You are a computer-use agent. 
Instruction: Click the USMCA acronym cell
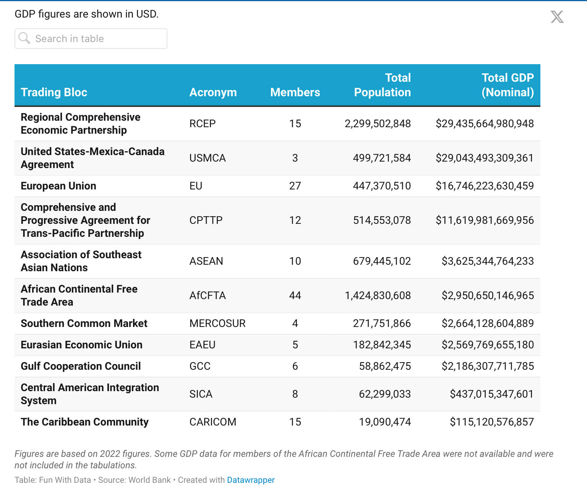click(x=208, y=158)
